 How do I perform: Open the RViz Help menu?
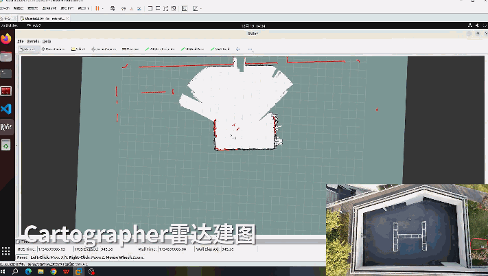(x=47, y=41)
